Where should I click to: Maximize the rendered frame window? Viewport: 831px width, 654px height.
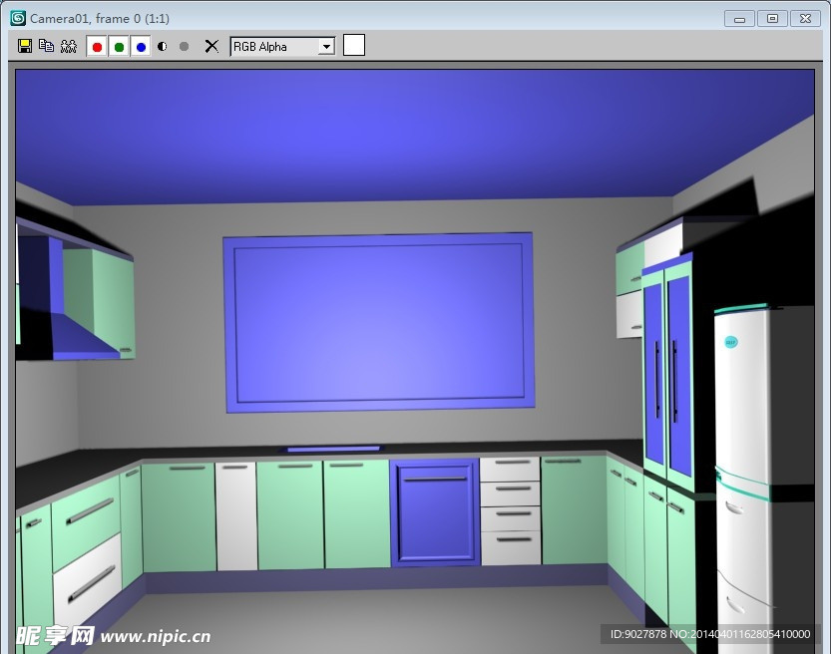point(771,18)
